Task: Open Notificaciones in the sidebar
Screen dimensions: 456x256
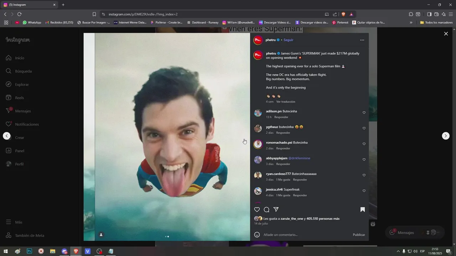Action: pyautogui.click(x=22, y=124)
